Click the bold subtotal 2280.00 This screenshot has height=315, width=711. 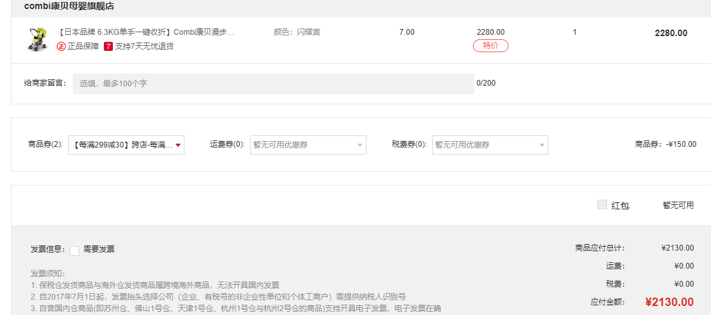(x=671, y=33)
